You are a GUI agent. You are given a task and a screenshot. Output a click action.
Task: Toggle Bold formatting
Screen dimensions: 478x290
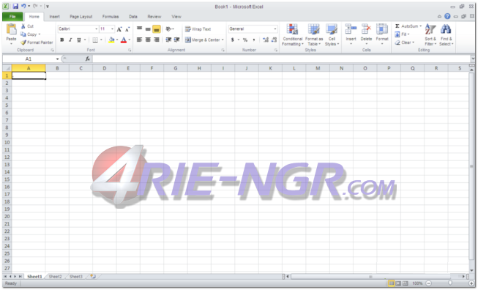click(62, 40)
